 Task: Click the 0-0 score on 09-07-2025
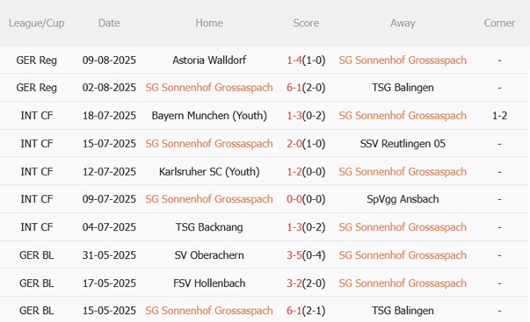pos(294,199)
